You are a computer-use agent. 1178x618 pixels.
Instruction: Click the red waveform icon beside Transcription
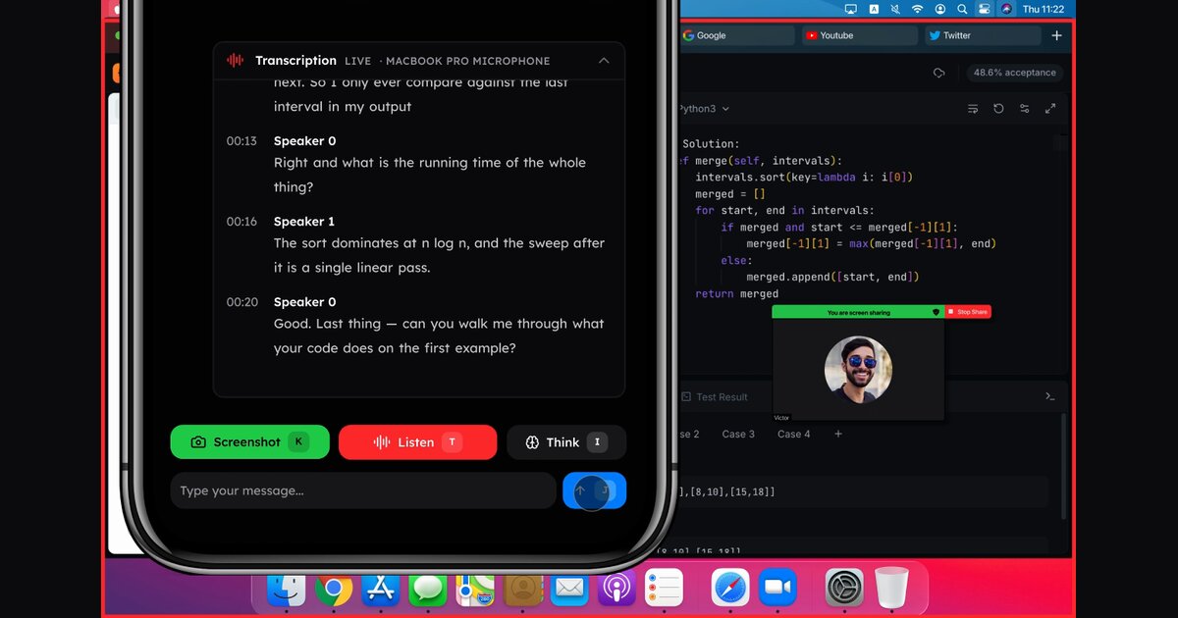point(236,61)
